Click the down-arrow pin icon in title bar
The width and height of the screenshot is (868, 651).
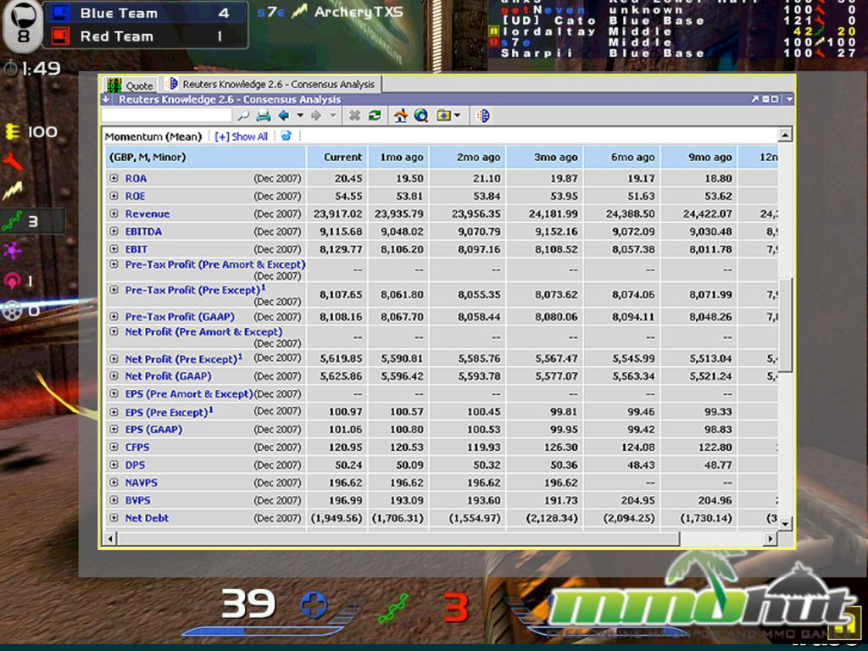pyautogui.click(x=106, y=99)
